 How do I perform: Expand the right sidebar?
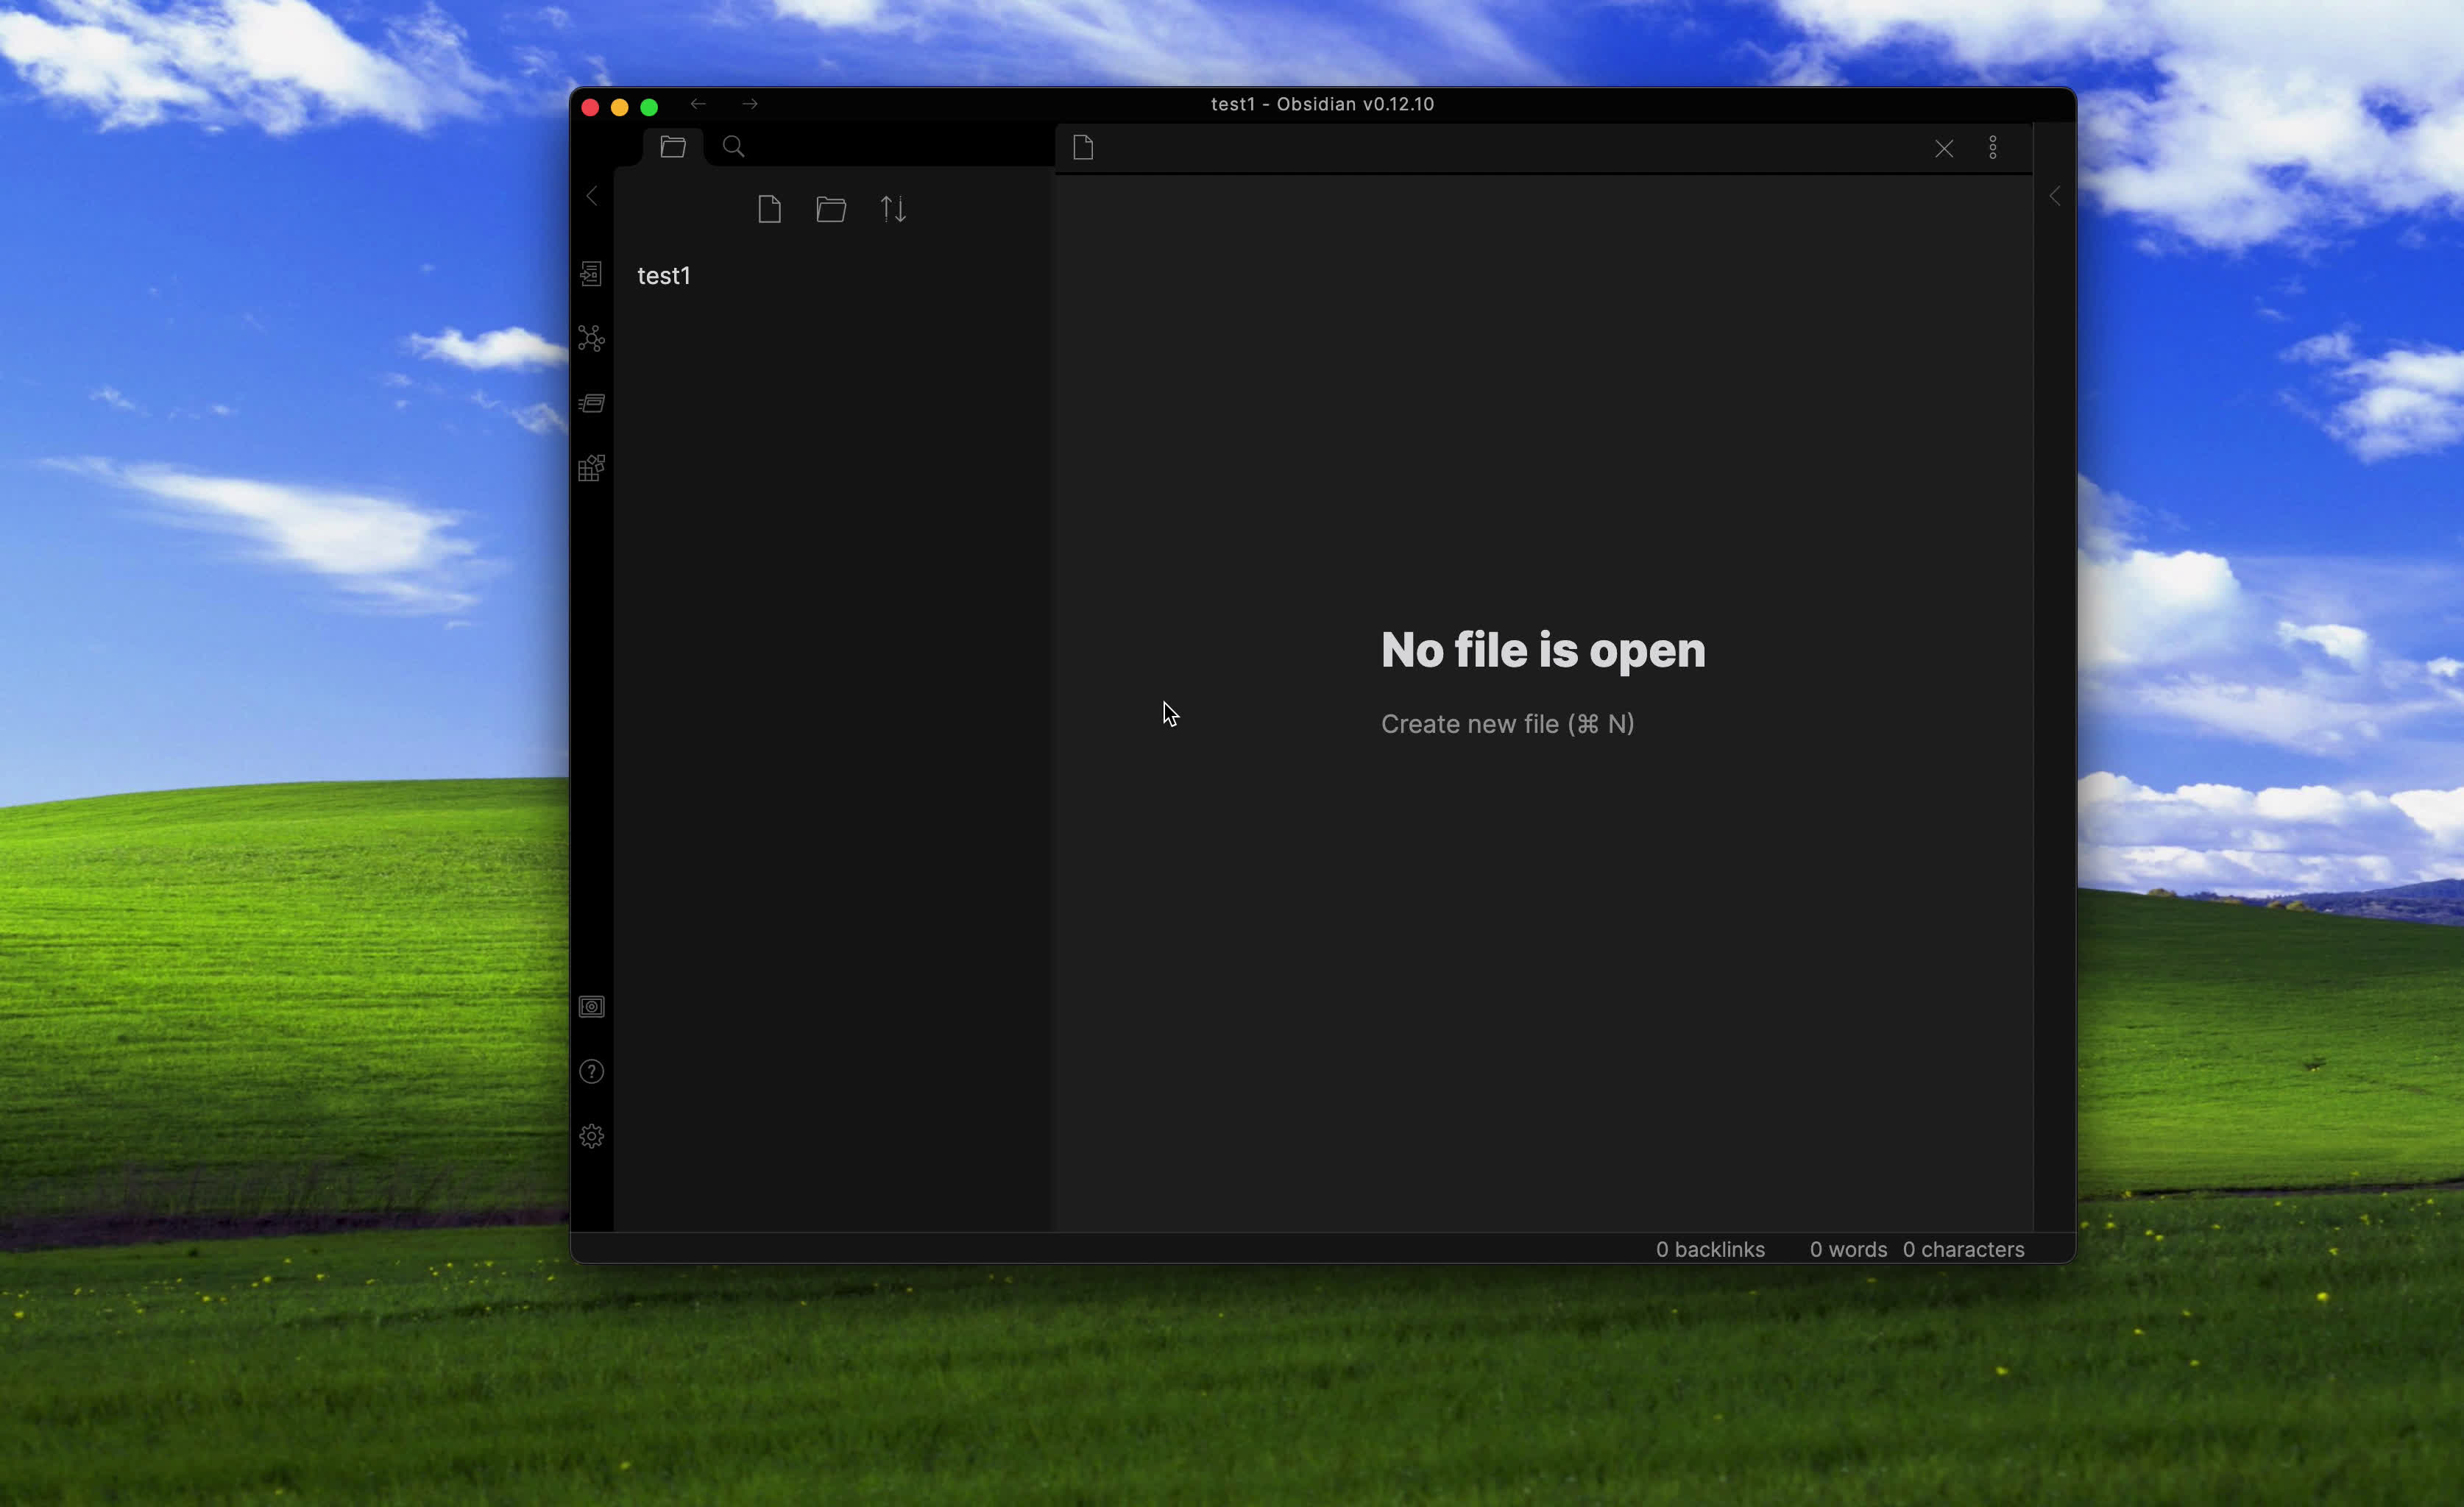tap(2054, 197)
